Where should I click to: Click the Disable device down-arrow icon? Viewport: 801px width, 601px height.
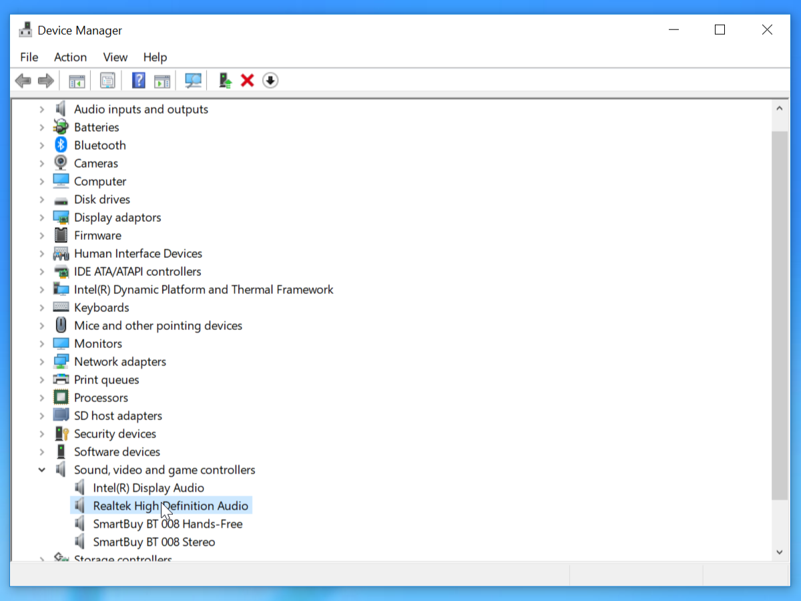(x=270, y=81)
